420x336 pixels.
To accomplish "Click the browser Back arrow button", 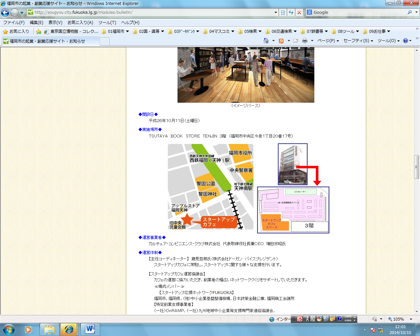I will (5, 12).
